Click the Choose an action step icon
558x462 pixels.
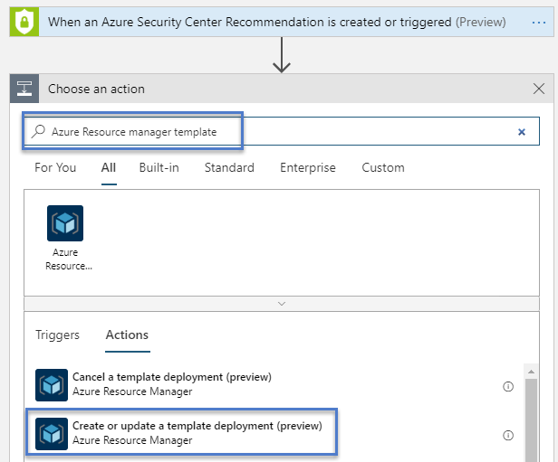(24, 89)
